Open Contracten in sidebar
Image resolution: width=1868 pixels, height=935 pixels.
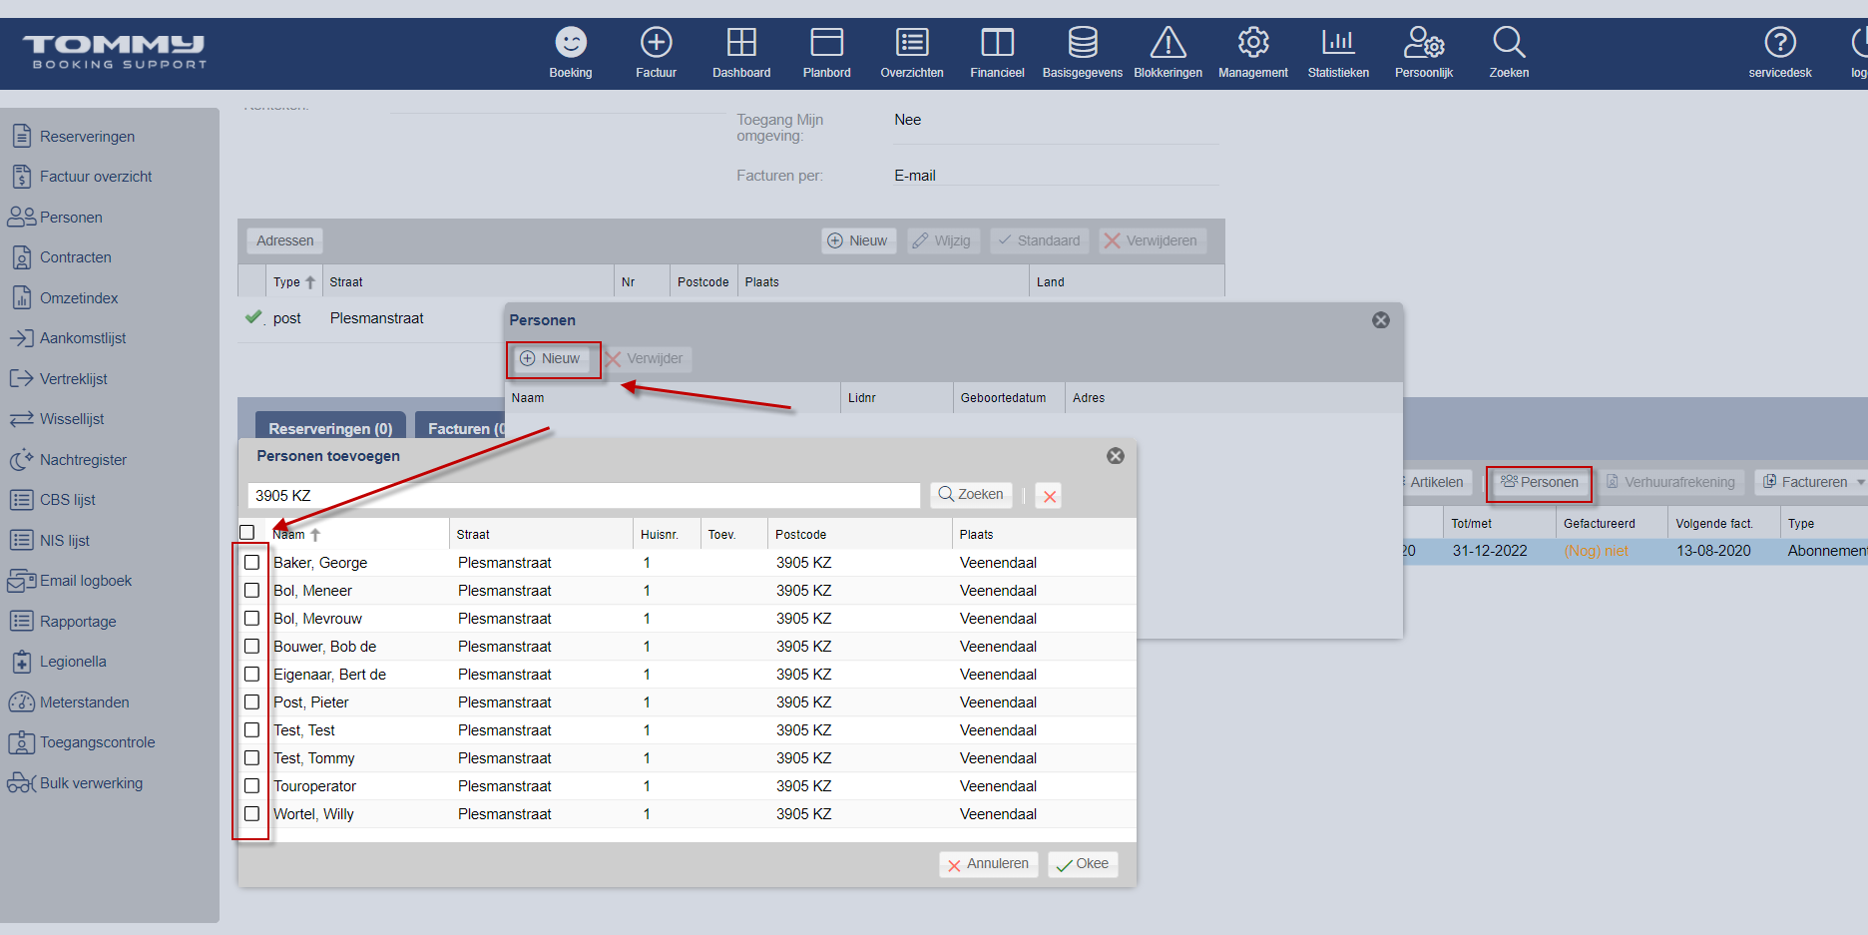[75, 257]
